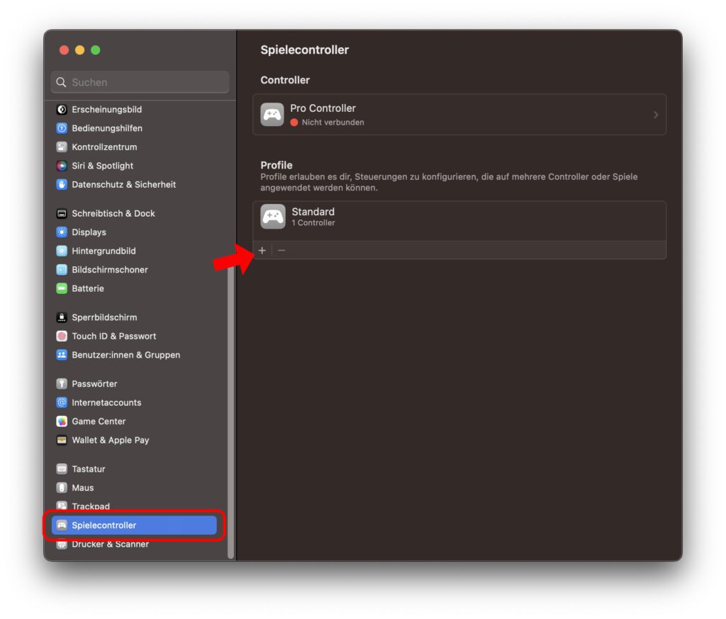Expand Pro Controller details chevron
The width and height of the screenshot is (726, 619).
656,115
